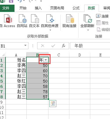Click the select-all corner triangle
The width and height of the screenshot is (110, 119).
pyautogui.click(x=3, y=55)
